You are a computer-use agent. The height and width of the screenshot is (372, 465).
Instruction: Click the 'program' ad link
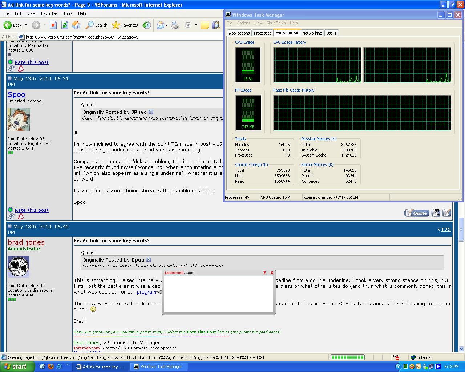146,292
